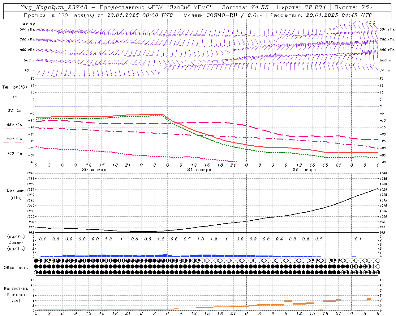Click dashed line sample under 'Td 2м' legend
The height and width of the screenshot is (316, 396).
click(14, 114)
